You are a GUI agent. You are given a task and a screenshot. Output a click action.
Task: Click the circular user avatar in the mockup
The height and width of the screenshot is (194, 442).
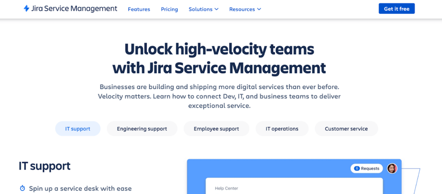(x=392, y=168)
